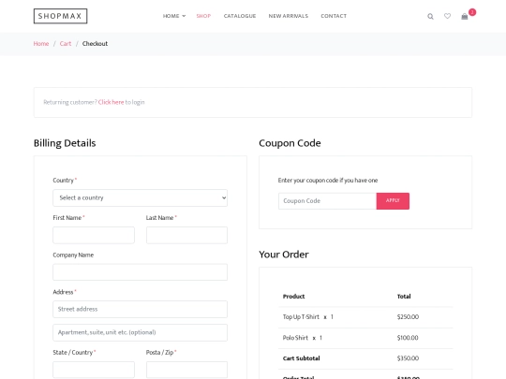506x379 pixels.
Task: Open the Catalogue menu item
Action: click(240, 16)
